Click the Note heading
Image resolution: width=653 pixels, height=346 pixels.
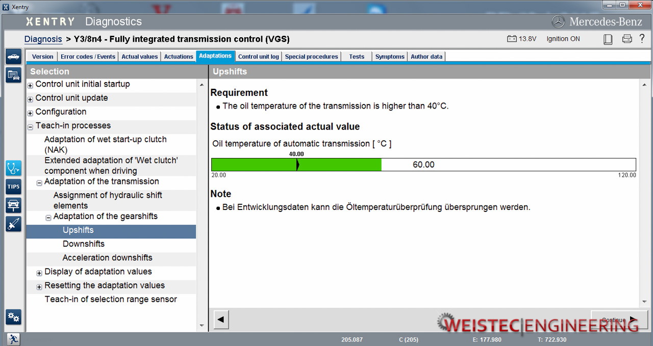click(x=221, y=194)
